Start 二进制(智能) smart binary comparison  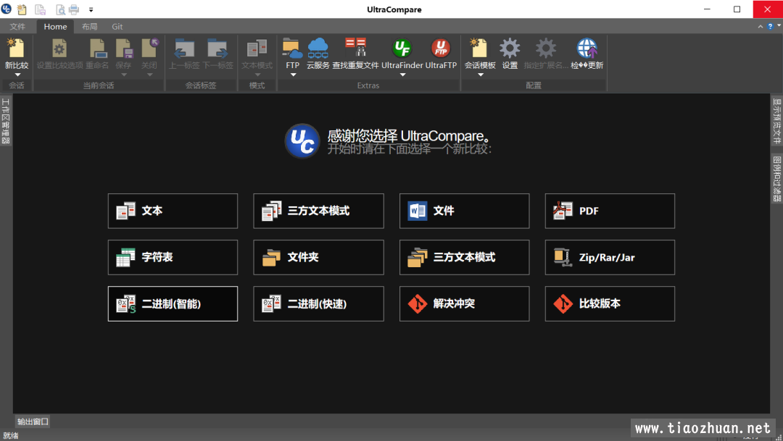[173, 304]
